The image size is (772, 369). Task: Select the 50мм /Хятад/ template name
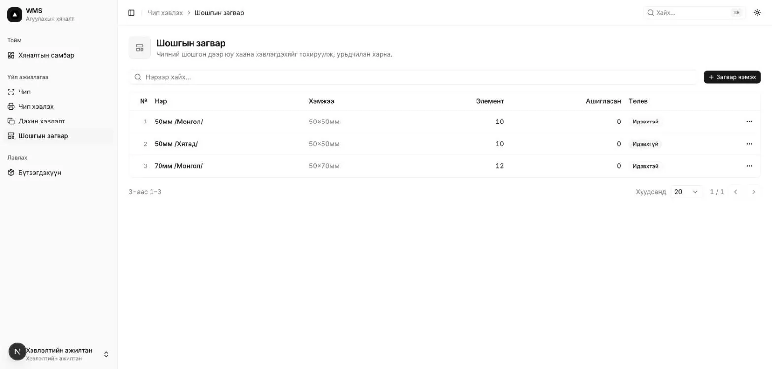click(176, 144)
